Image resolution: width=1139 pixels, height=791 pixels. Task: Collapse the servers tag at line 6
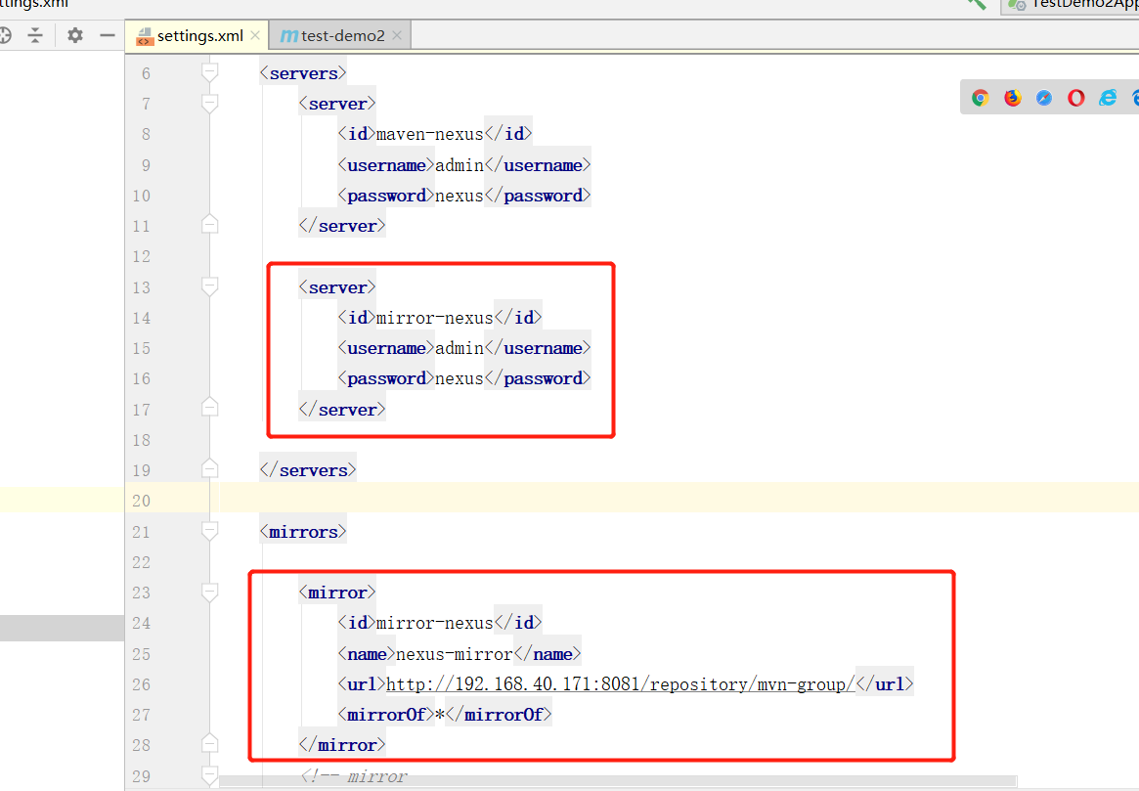point(209,72)
